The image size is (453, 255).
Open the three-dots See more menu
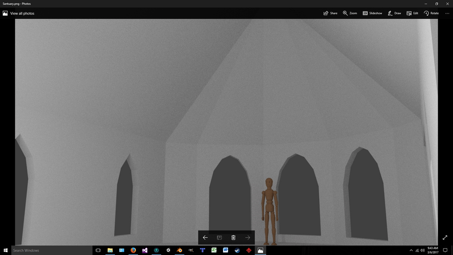(x=447, y=13)
